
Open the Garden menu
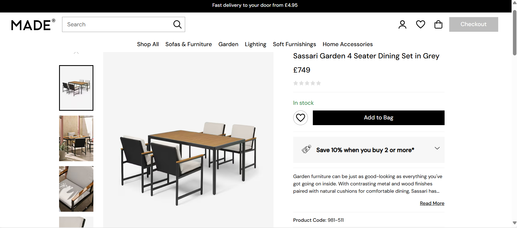(228, 44)
